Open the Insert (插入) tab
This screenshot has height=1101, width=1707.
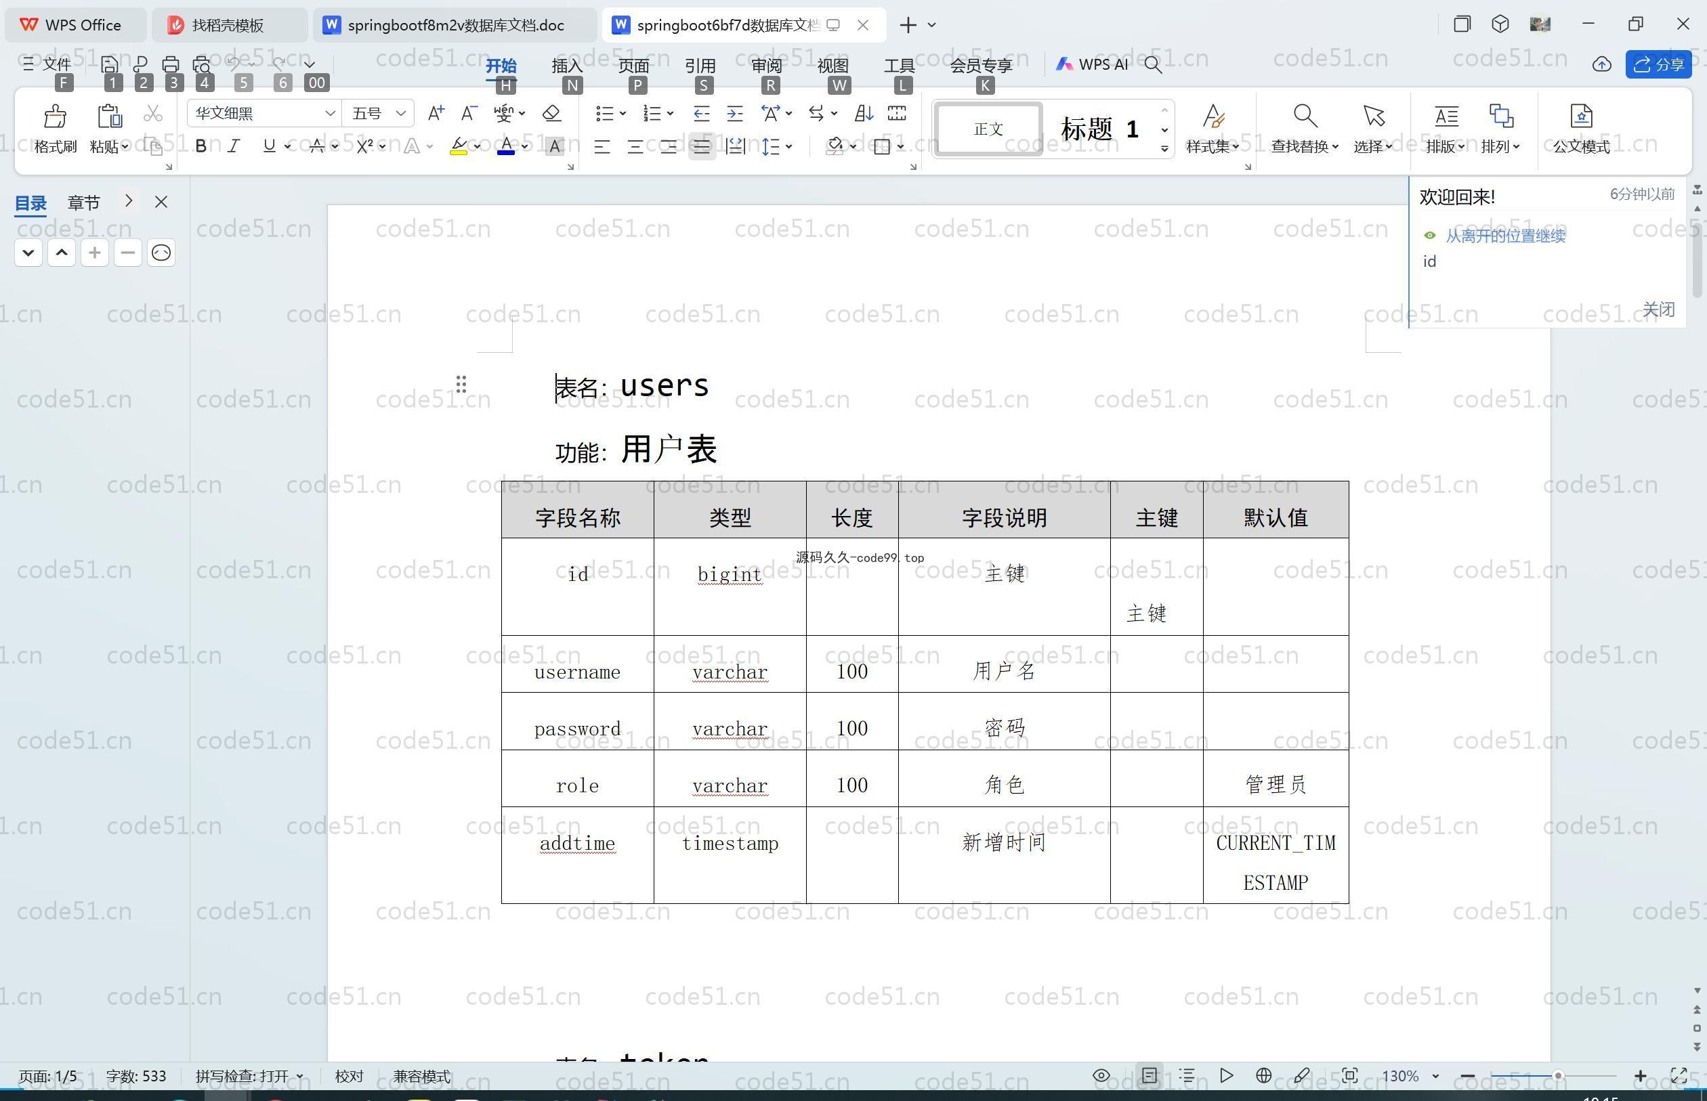pyautogui.click(x=567, y=65)
